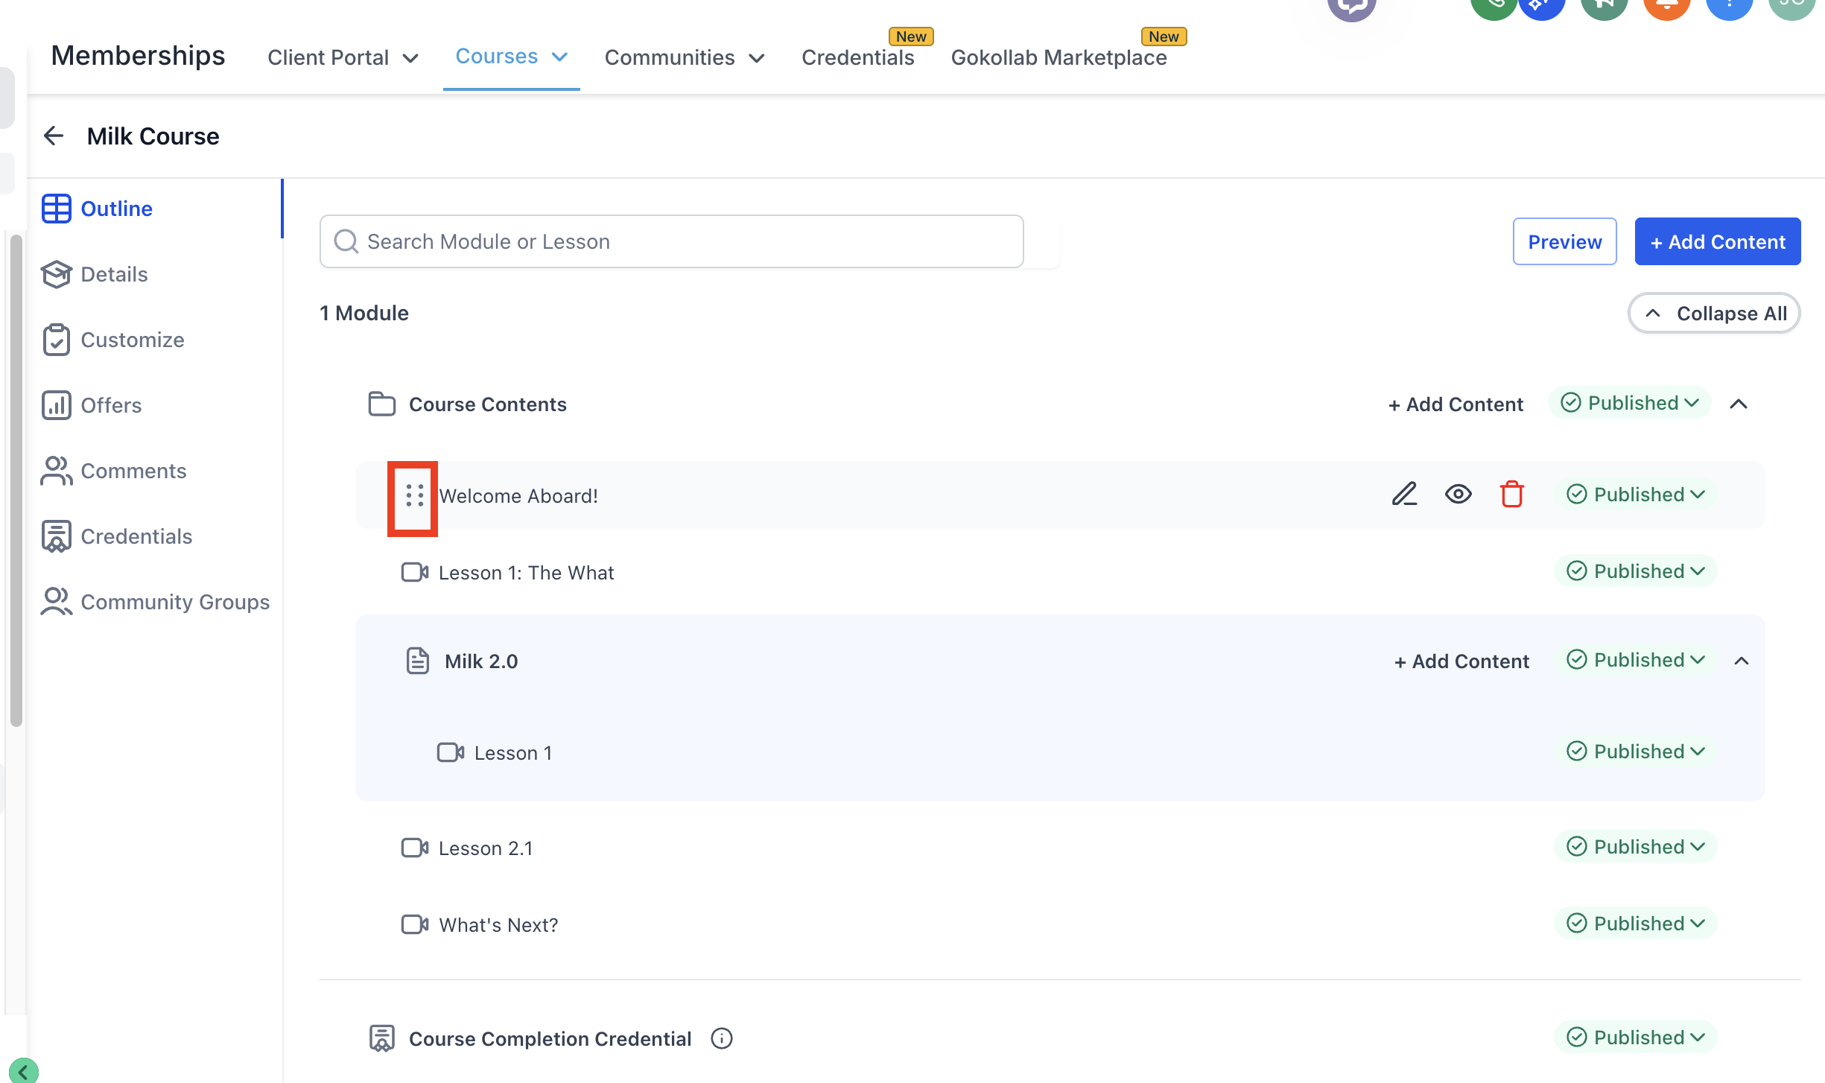
Task: Open the Communities menu
Action: [x=684, y=58]
